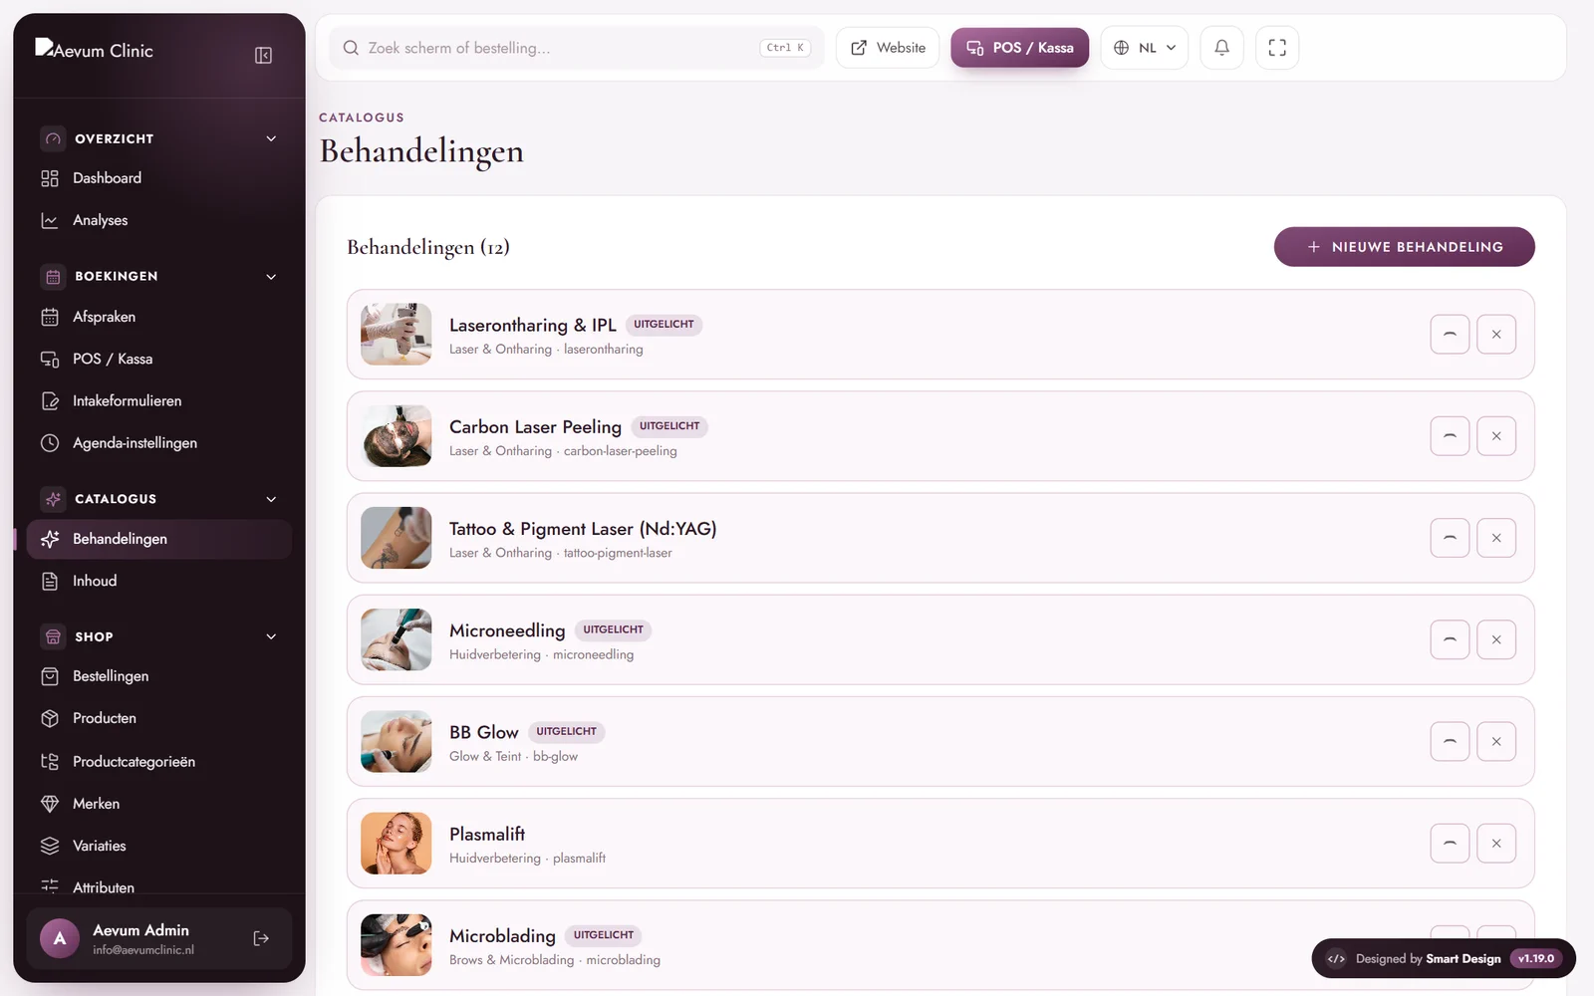The width and height of the screenshot is (1594, 996).
Task: Focus the Zoek scherm of bestelling search field
Action: [x=576, y=48]
